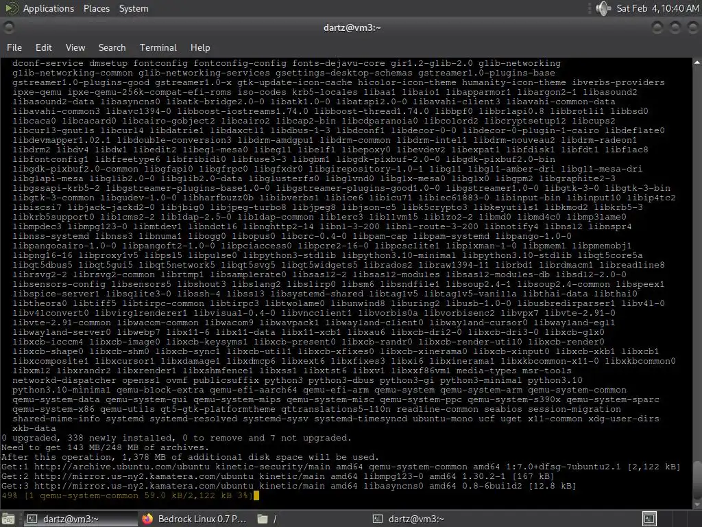
Task: Switch to Bedrock Linux 0.7 P... Firefox window
Action: (195, 519)
